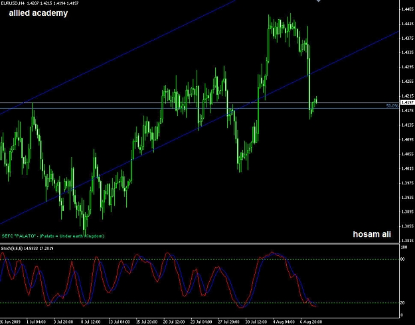Click price axis label 1.3855
Image resolution: width=415 pixels, height=325 pixels.
(408, 226)
